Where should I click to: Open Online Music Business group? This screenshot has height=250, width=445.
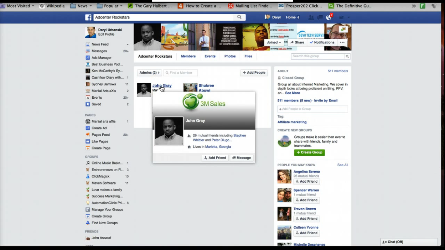tap(107, 163)
